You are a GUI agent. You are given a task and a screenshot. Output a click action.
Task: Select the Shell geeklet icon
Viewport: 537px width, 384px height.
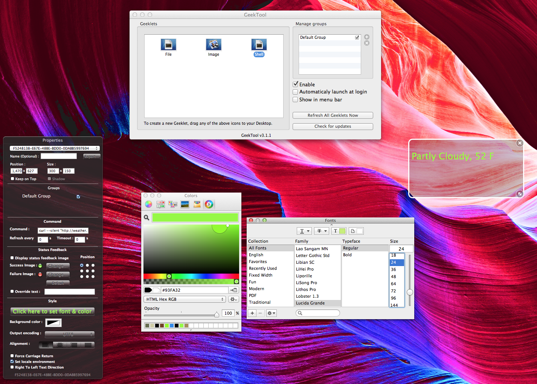pyautogui.click(x=259, y=44)
